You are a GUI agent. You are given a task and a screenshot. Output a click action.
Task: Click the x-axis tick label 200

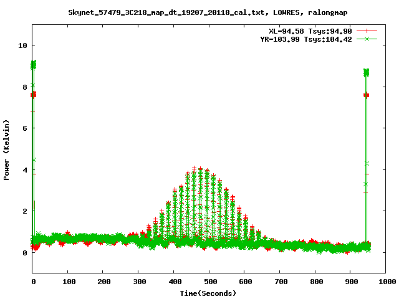(x=104, y=282)
